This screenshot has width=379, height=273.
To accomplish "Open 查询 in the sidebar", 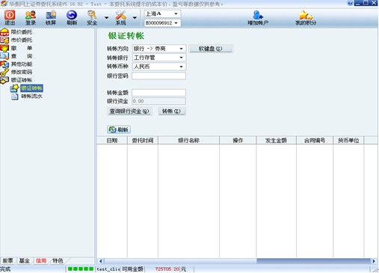I will [x=22, y=56].
